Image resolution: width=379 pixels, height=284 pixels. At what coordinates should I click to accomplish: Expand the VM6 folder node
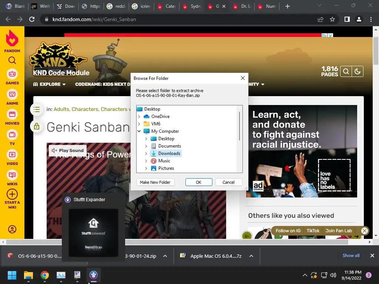tap(139, 124)
